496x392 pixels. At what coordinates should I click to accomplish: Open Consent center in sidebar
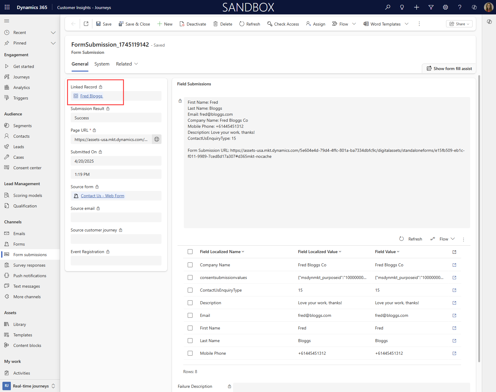(x=27, y=168)
